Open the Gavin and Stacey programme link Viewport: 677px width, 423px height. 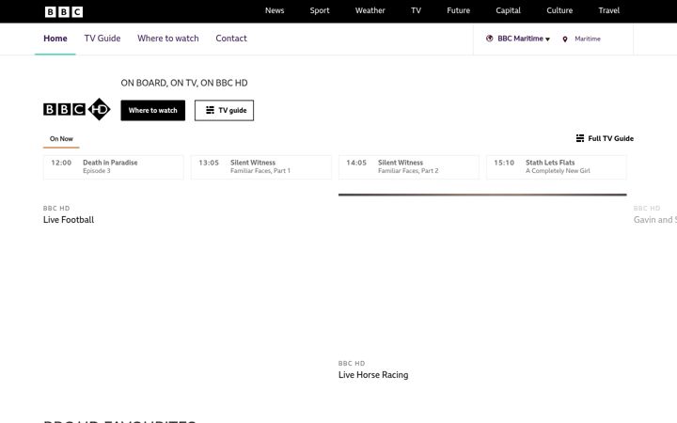point(655,220)
